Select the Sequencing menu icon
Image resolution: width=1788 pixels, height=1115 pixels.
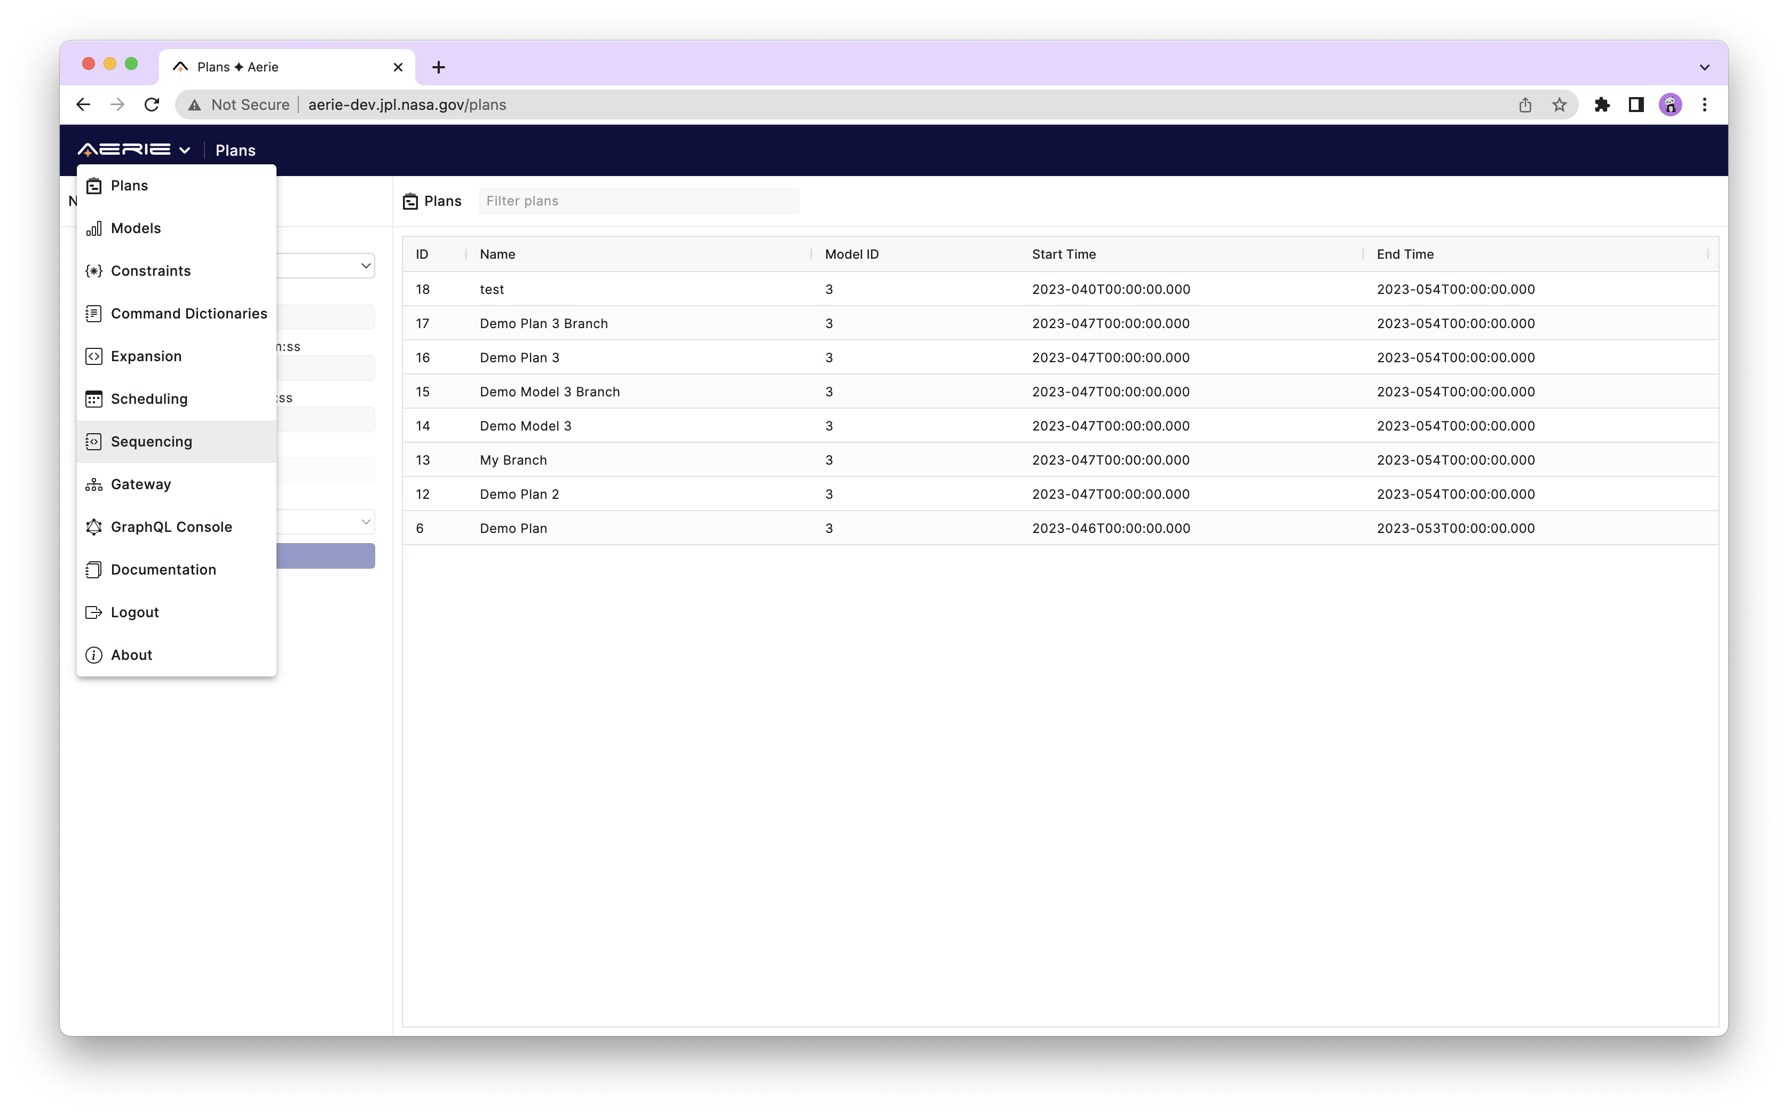pos(94,441)
